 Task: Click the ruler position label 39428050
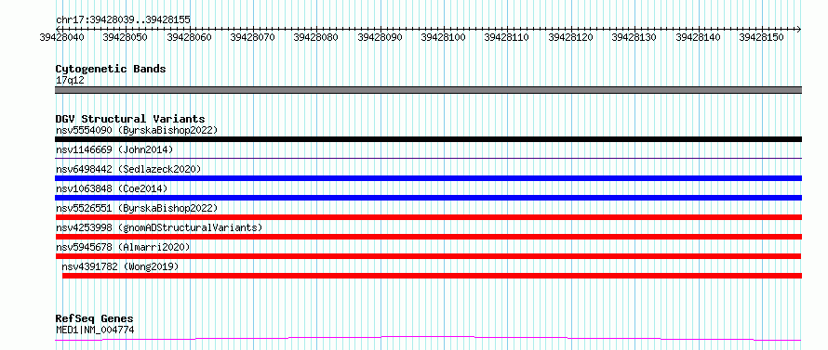(126, 37)
